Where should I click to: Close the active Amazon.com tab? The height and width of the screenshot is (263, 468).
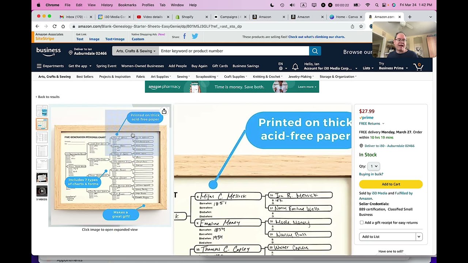click(399, 17)
